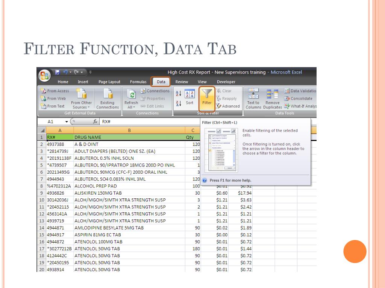Click Consolidate in Data Tools
The image size is (385, 288).
pos(298,99)
